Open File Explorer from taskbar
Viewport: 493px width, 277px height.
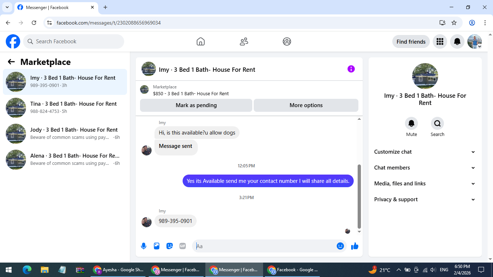click(x=44, y=270)
